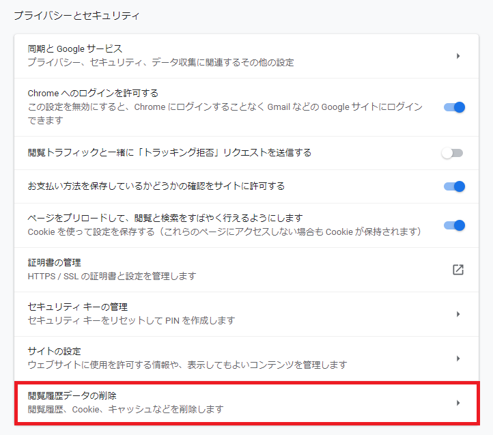Image resolution: width=493 pixels, height=435 pixels.
Task: Select 閲覧履歴データの削除 title
Action: 72,395
